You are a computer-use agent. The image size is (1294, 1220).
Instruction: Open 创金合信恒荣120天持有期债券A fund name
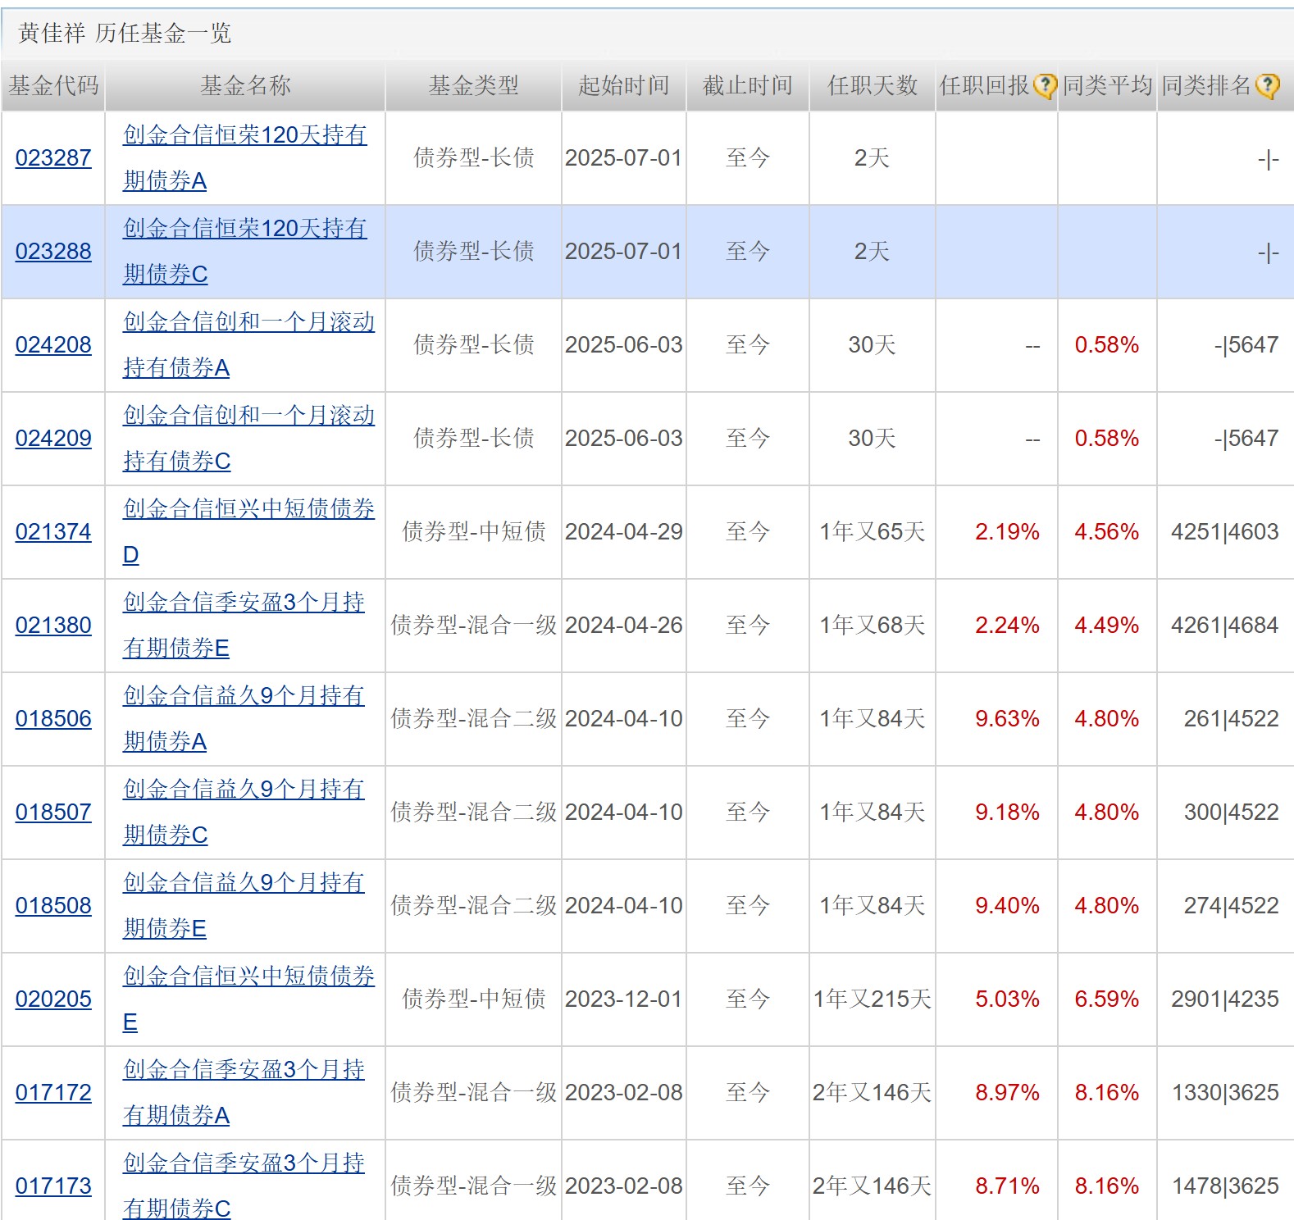coord(244,157)
